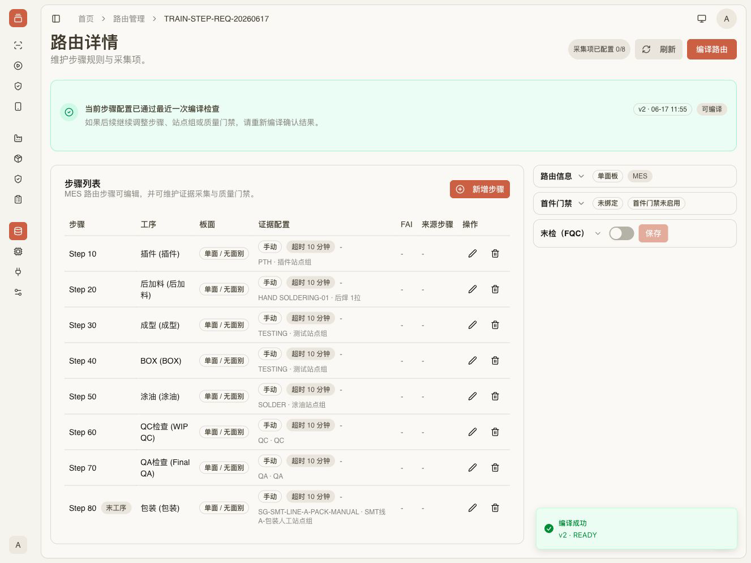Delete Step 50 with trash icon
This screenshot has width=751, height=563.
[495, 396]
